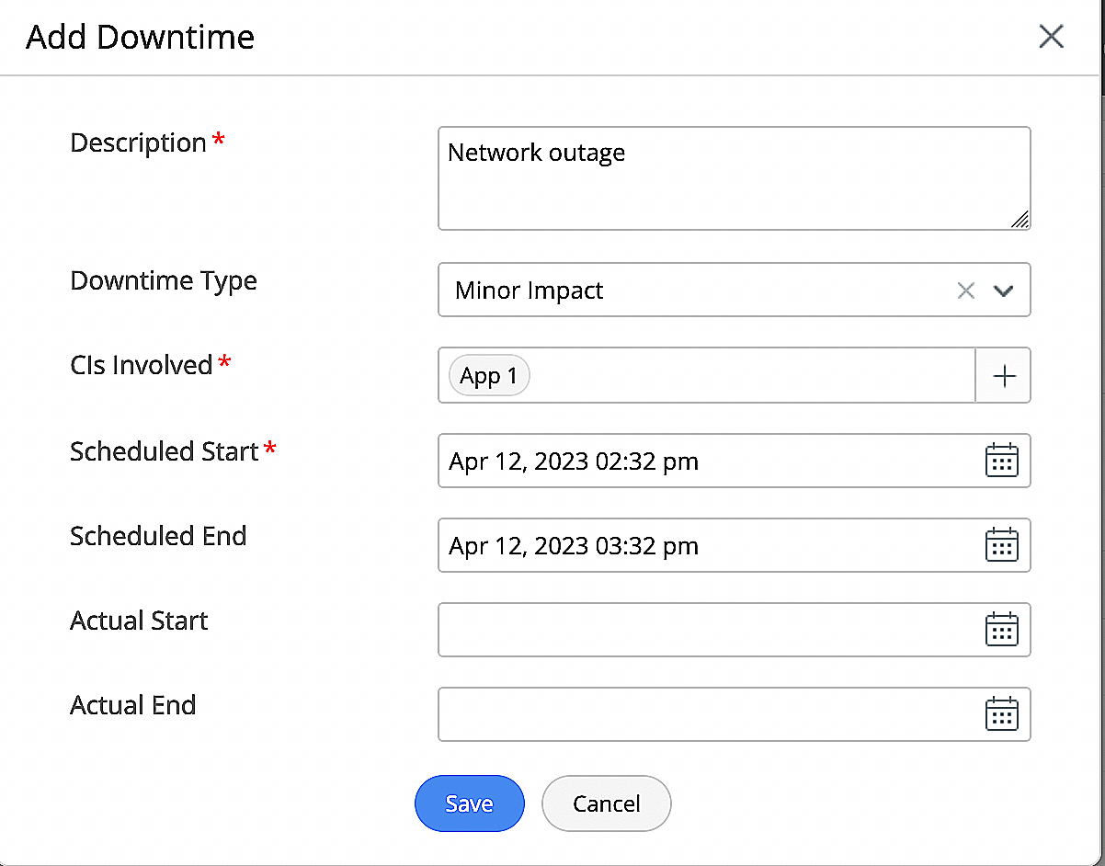Open calendar picker for Actual Start
1105x866 pixels.
tap(1001, 630)
